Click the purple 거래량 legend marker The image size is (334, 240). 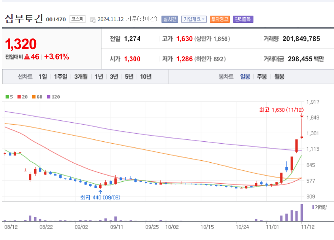pos(313,207)
